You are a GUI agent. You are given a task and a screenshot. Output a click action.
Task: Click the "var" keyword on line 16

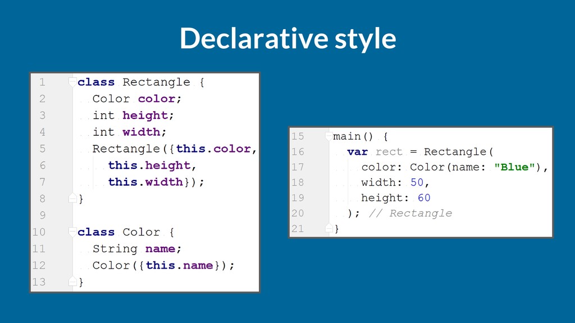point(358,151)
